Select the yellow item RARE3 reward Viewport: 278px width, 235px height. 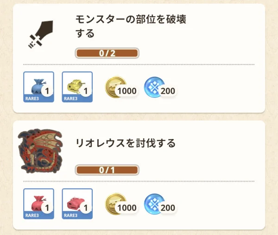(77, 87)
